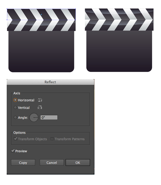Image resolution: width=161 pixels, height=185 pixels.
Task: Select the Vertical axis radio button
Action: point(15,108)
